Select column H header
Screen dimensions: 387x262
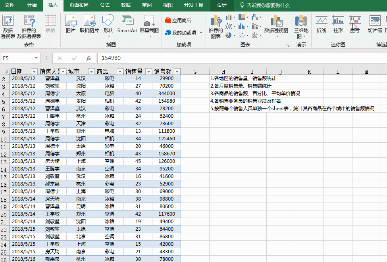click(223, 72)
